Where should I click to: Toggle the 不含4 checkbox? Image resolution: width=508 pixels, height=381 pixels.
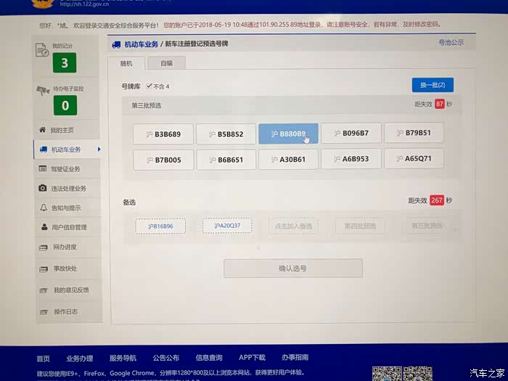[x=149, y=86]
